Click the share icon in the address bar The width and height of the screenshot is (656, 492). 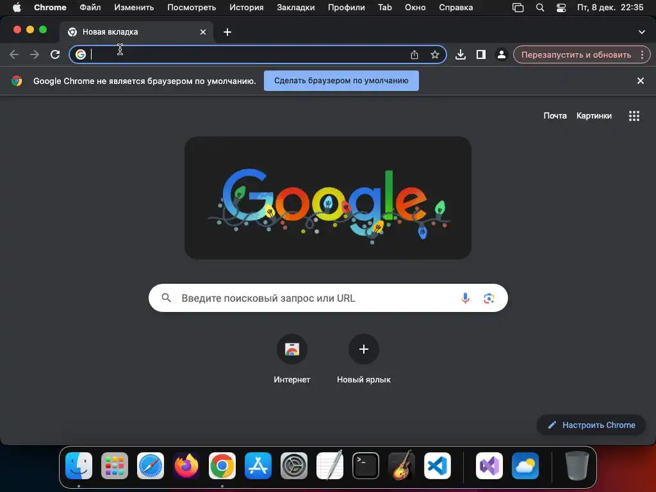tap(414, 54)
